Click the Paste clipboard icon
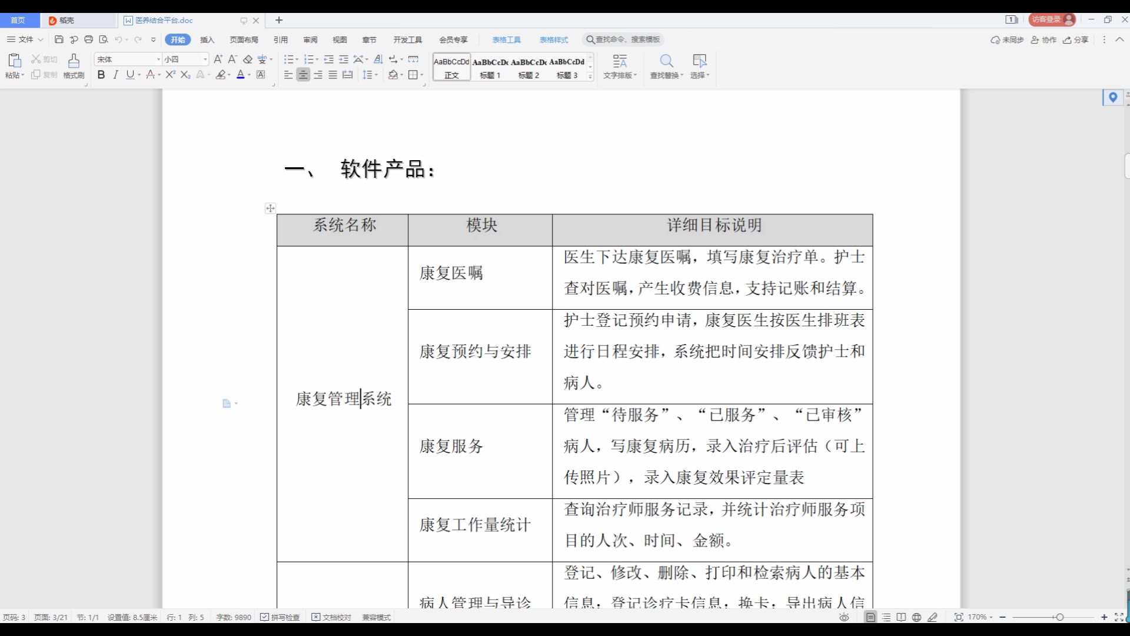Viewport: 1130px width, 636px height. (x=15, y=60)
